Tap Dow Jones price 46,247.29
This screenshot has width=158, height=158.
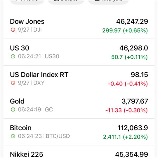click(132, 22)
